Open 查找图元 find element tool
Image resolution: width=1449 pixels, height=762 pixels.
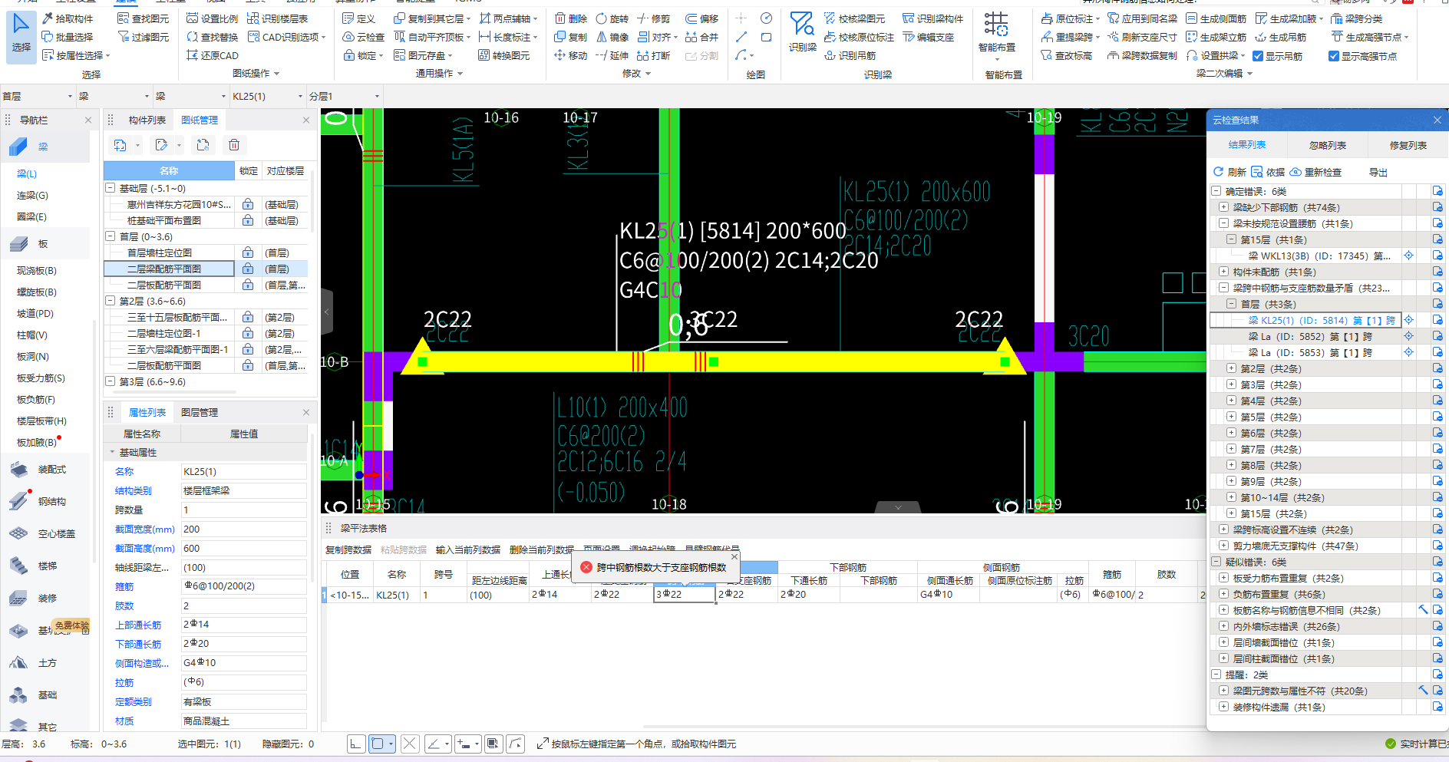(x=143, y=18)
